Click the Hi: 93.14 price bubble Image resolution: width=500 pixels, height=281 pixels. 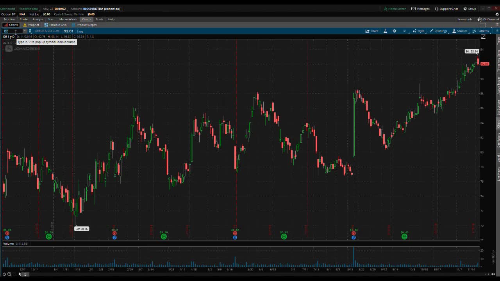(x=472, y=51)
